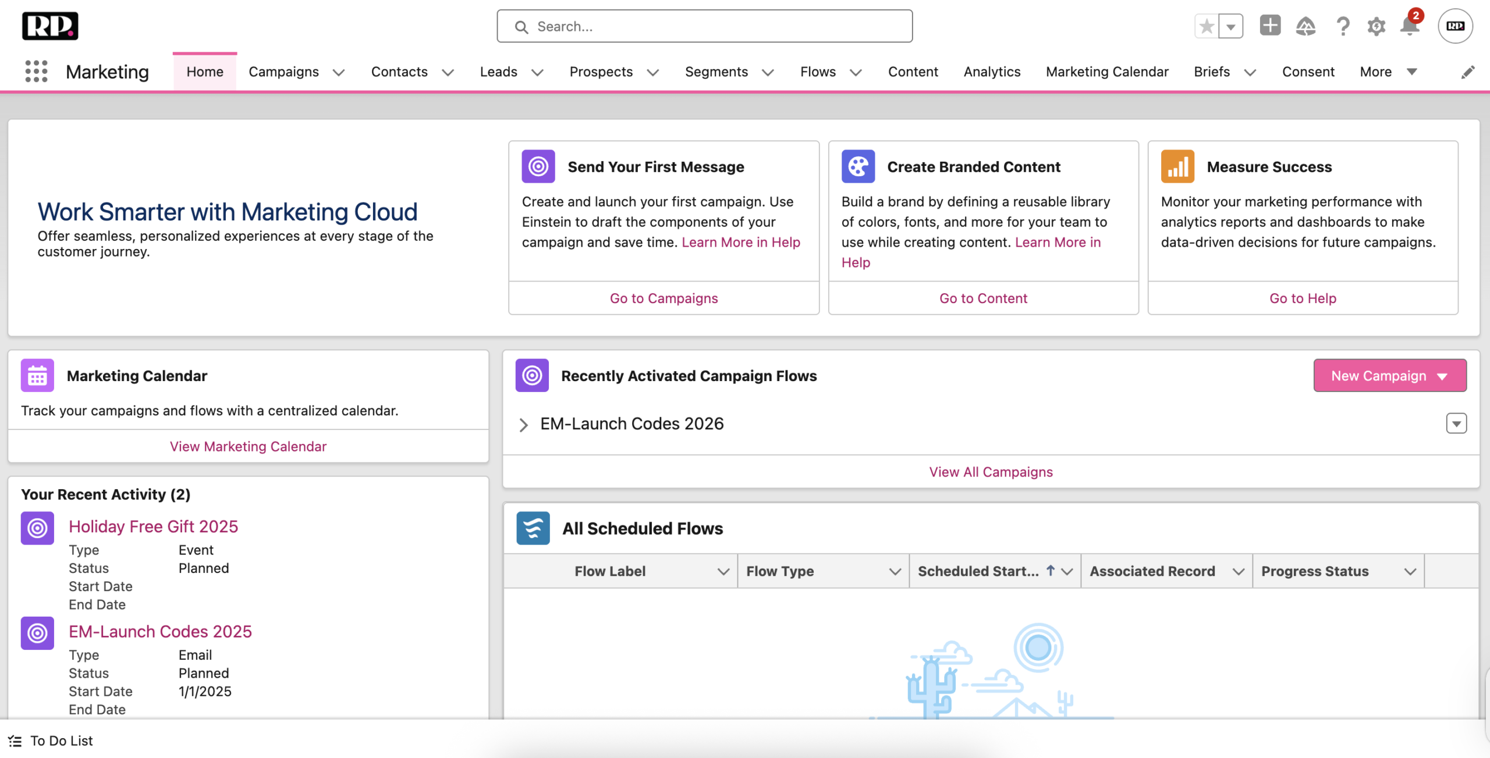Open the favorites list dropdown arrow
The height and width of the screenshot is (758, 1490).
point(1231,26)
